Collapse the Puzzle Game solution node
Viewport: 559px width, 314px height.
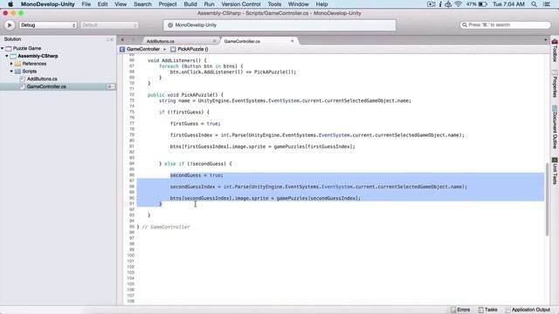click(x=3, y=48)
